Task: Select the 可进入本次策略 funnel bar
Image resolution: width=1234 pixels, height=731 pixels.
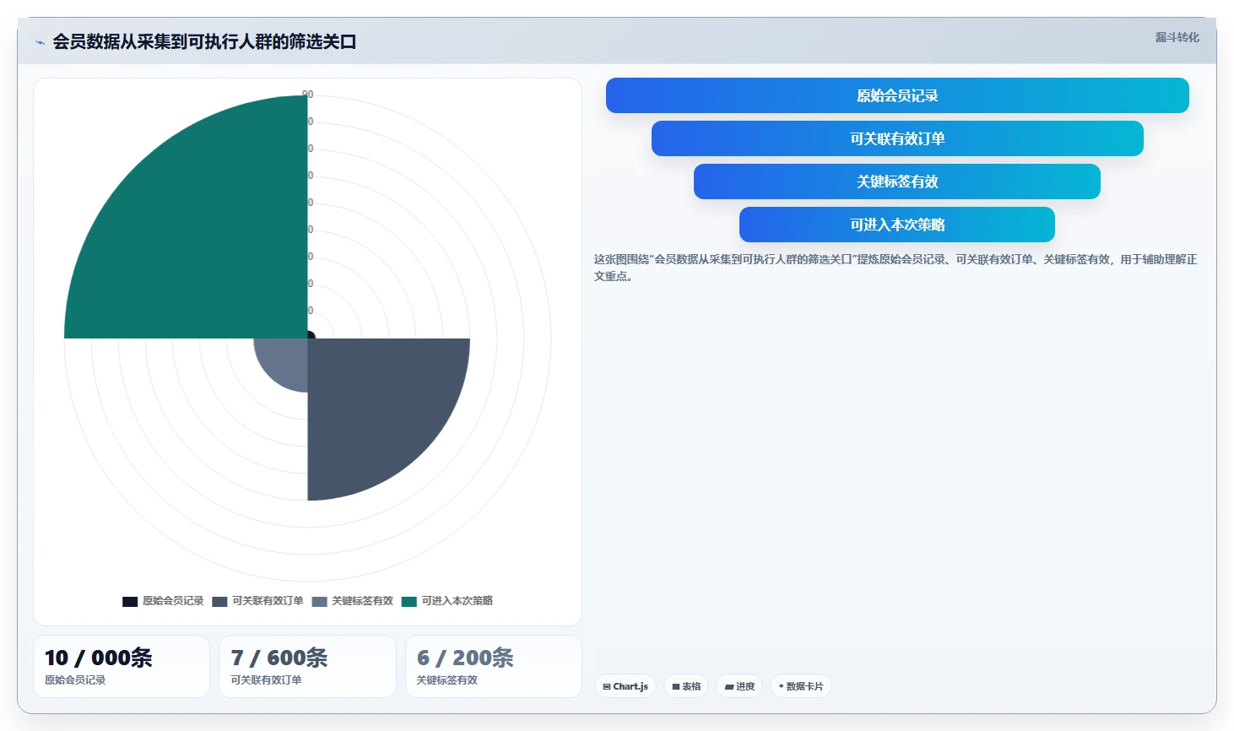Action: pos(897,225)
